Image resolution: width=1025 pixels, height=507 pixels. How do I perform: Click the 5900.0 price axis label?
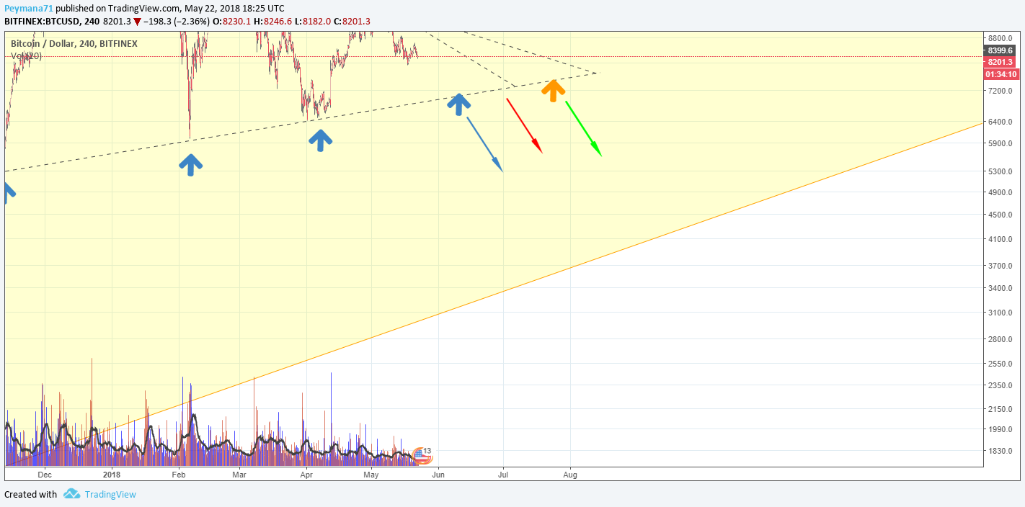[x=1000, y=143]
